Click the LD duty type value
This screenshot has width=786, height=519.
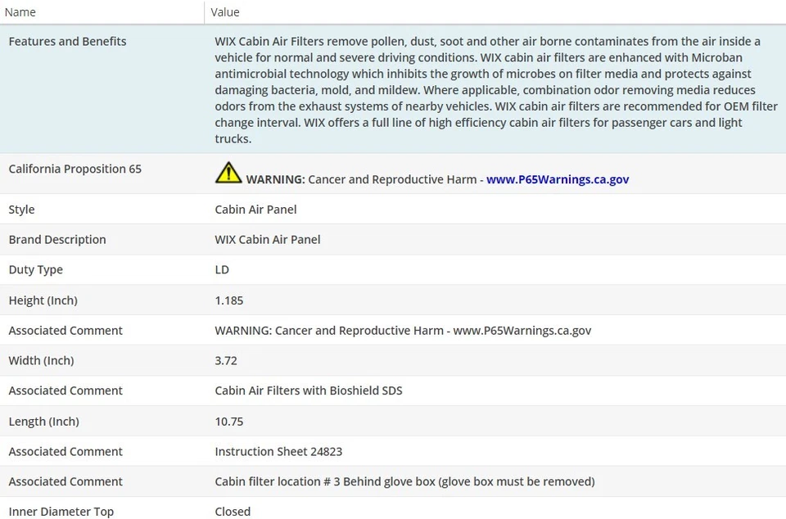point(222,270)
